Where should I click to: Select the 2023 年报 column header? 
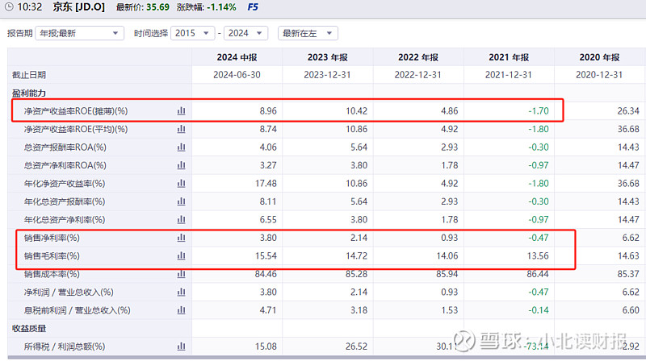[328, 57]
